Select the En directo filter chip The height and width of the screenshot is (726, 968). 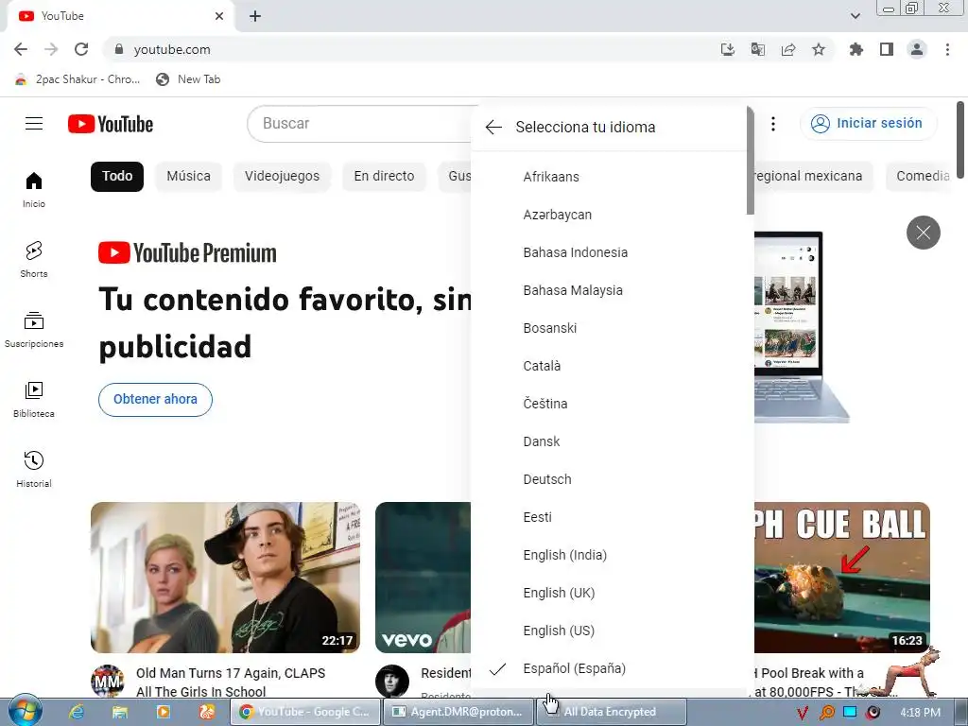[x=384, y=177]
